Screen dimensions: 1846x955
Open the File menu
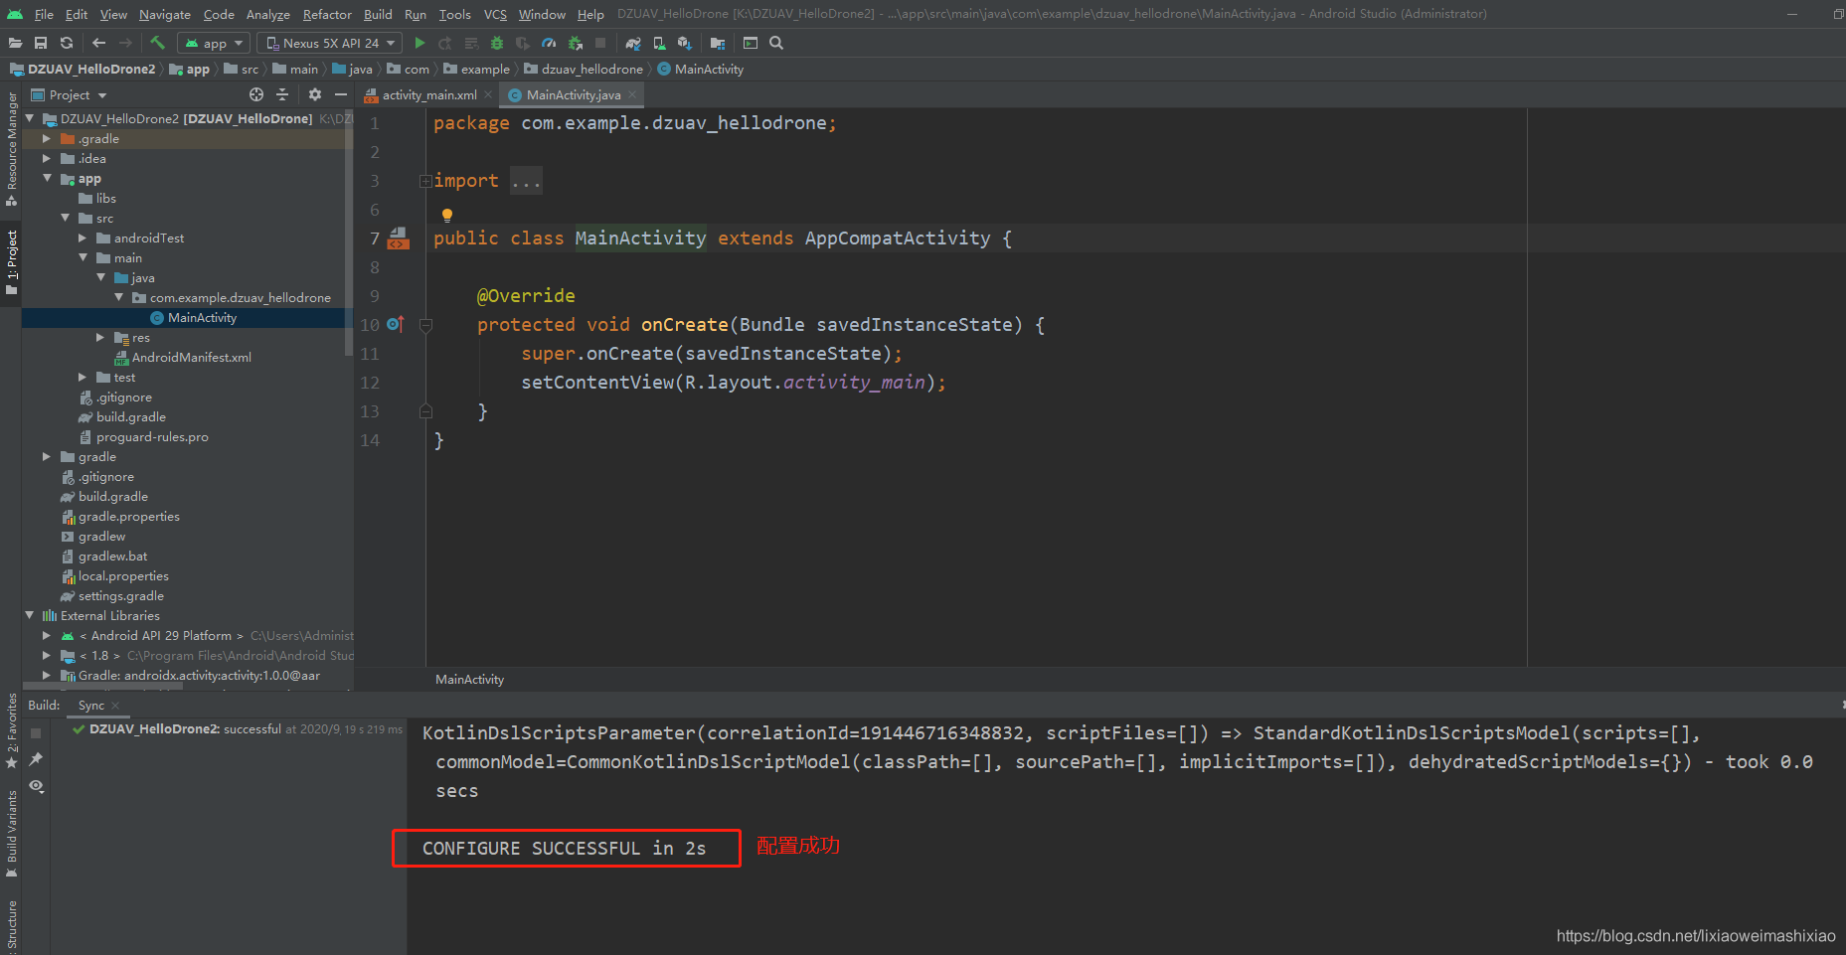click(44, 14)
